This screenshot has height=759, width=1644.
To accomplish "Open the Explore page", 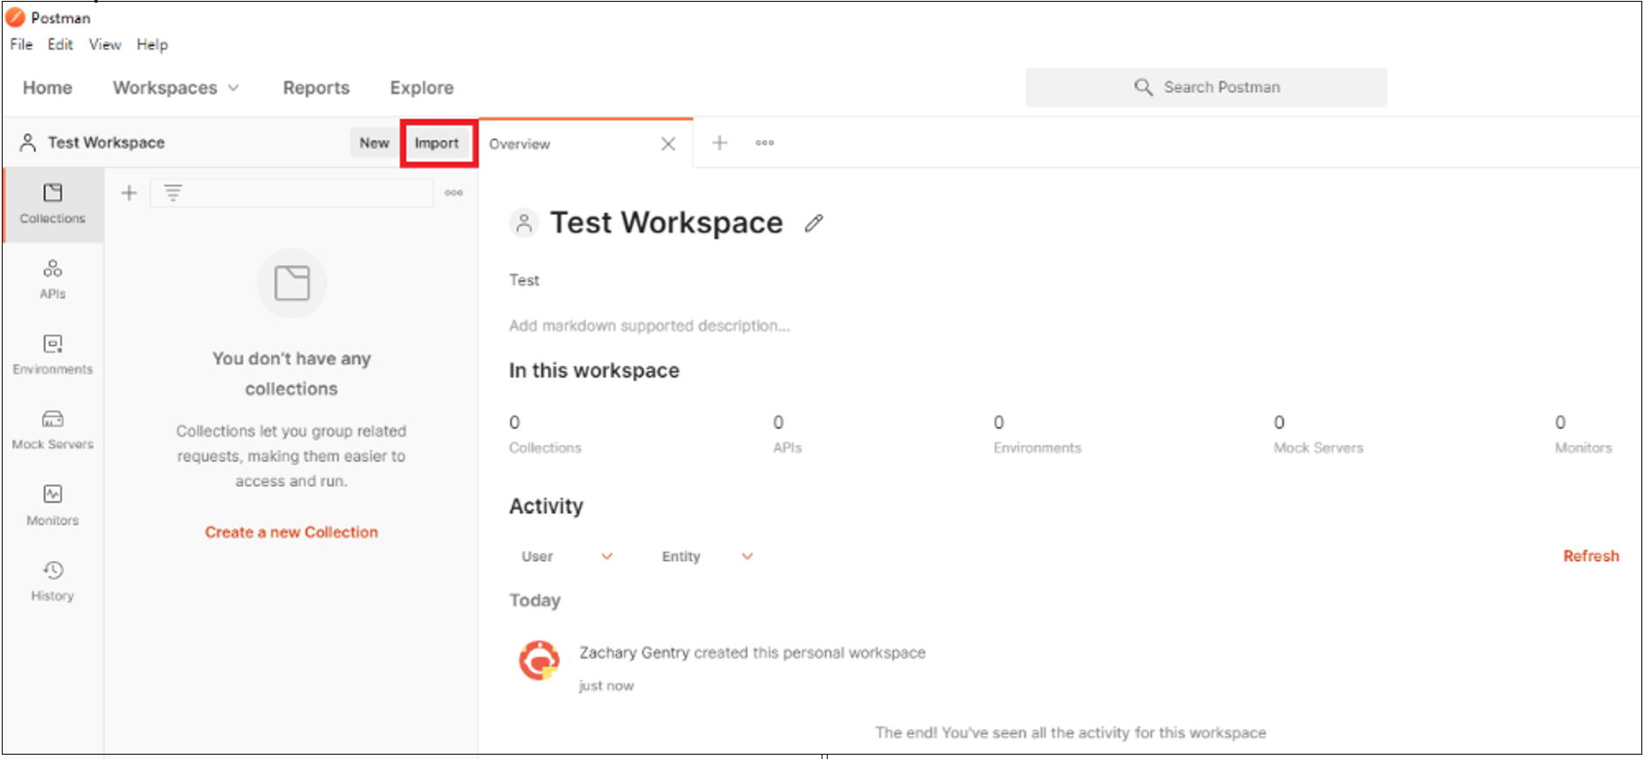I will [x=421, y=88].
